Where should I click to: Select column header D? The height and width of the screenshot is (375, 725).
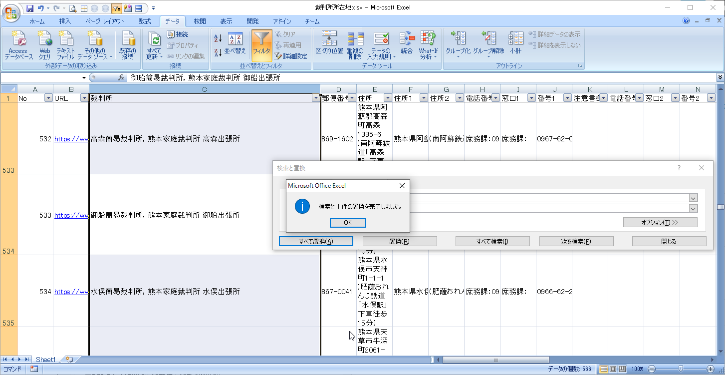pyautogui.click(x=338, y=89)
